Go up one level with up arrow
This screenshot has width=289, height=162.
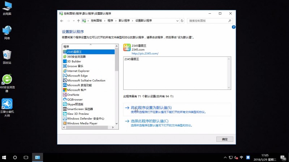click(x=78, y=21)
